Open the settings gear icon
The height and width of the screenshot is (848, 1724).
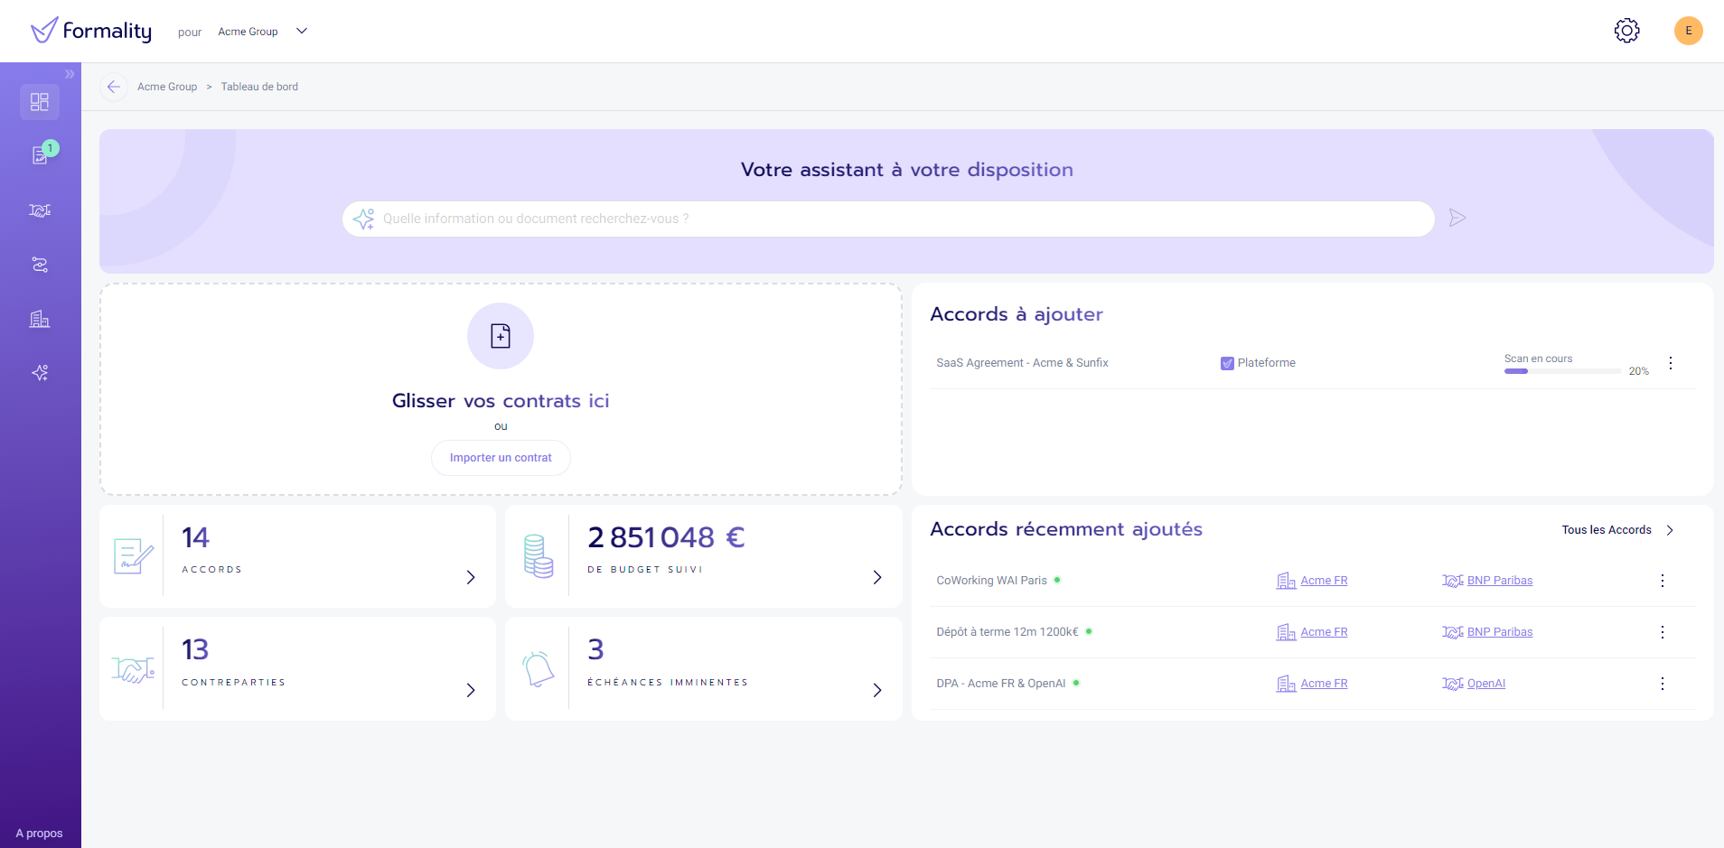[x=1626, y=31]
